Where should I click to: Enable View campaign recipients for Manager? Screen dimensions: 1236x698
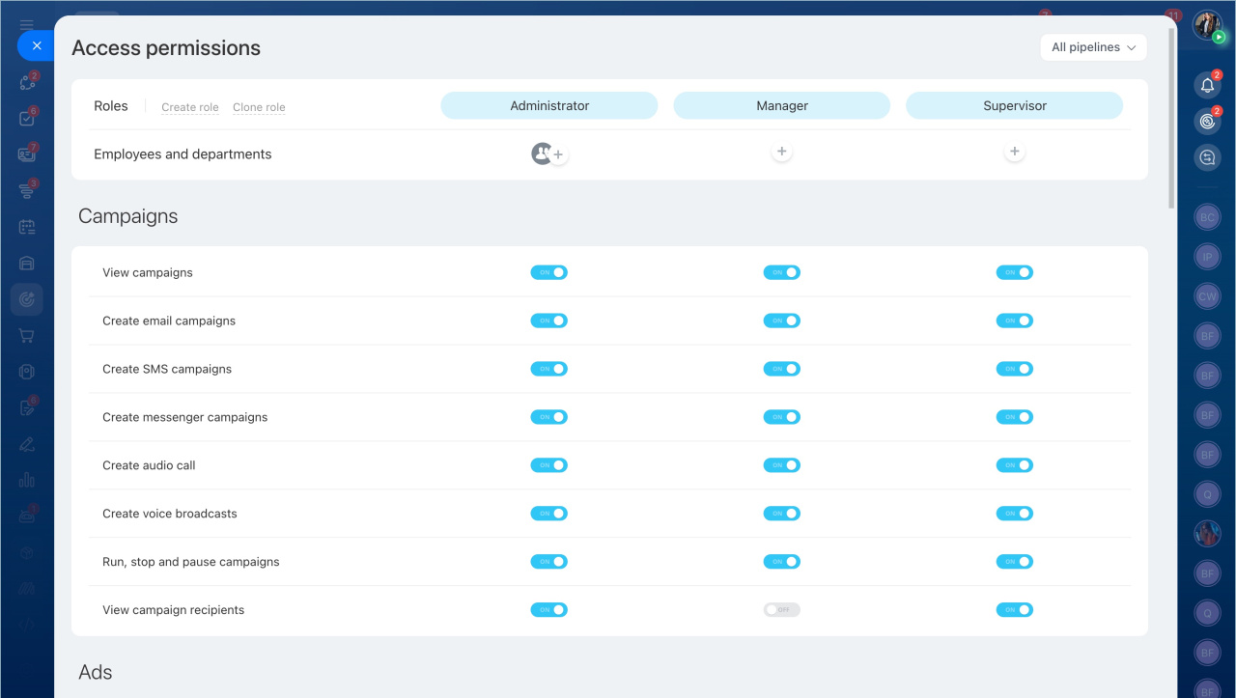pyautogui.click(x=781, y=610)
